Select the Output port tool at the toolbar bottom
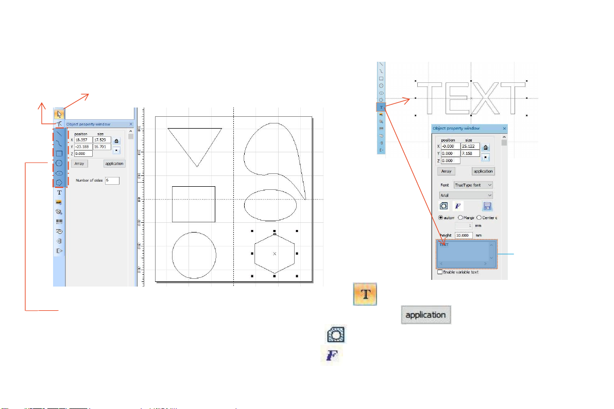This screenshot has width=614, height=409. click(59, 251)
